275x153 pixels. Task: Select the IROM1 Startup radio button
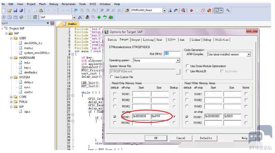click(174, 117)
